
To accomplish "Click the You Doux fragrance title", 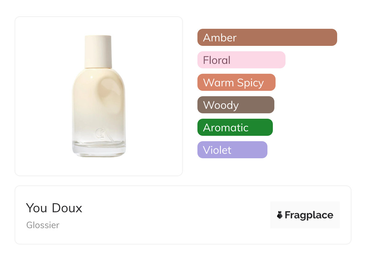I will (54, 208).
